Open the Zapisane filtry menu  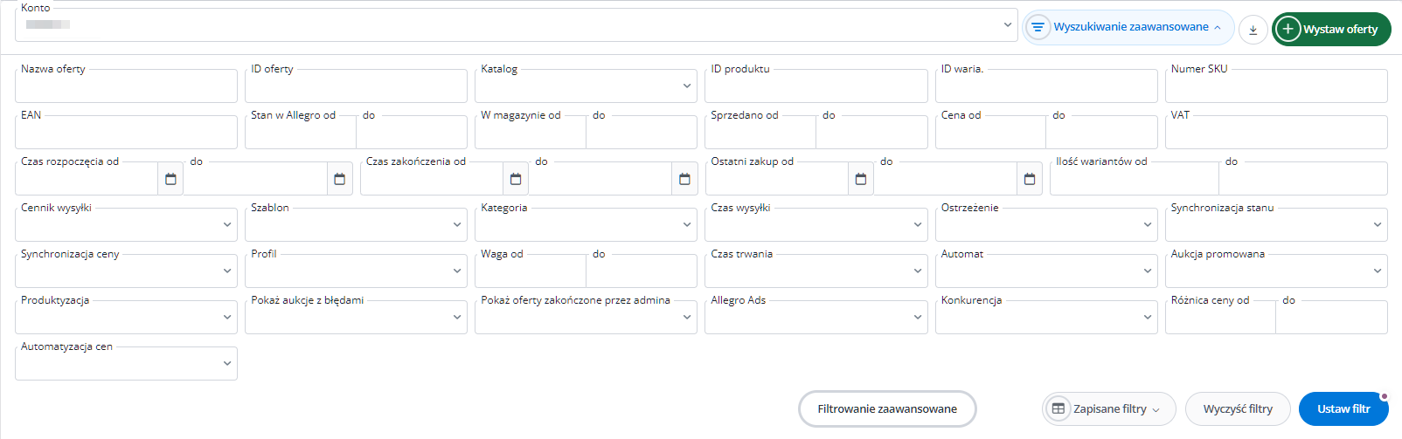tap(1108, 408)
